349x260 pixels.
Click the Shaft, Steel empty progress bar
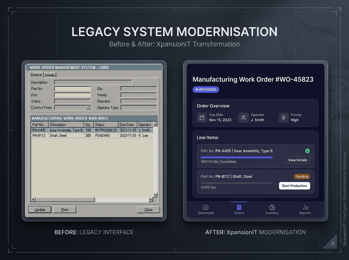coord(237,183)
